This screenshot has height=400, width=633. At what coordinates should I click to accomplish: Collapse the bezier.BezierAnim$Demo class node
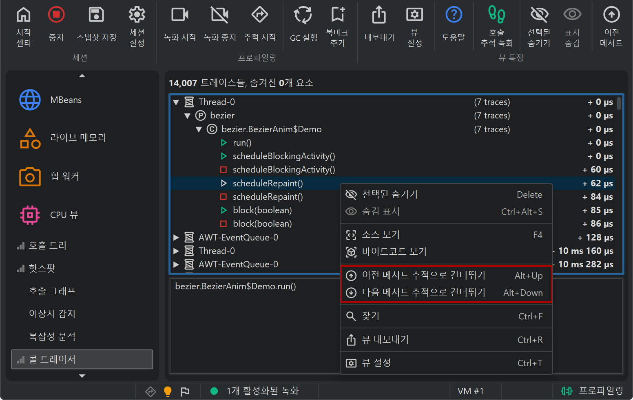[x=199, y=129]
